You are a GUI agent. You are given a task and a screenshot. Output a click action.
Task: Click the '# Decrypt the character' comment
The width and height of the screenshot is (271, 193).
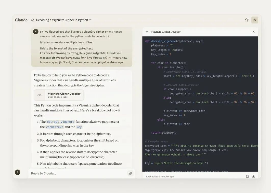pyautogui.click(x=181, y=85)
